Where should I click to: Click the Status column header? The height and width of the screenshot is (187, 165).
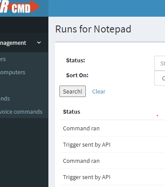tap(72, 112)
